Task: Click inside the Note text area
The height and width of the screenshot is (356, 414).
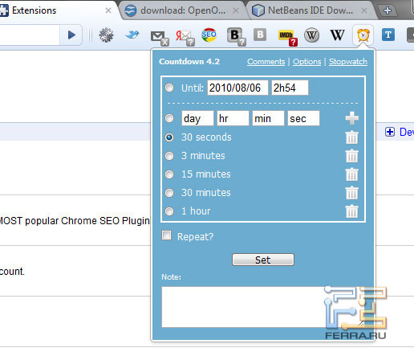Action: pos(263,307)
